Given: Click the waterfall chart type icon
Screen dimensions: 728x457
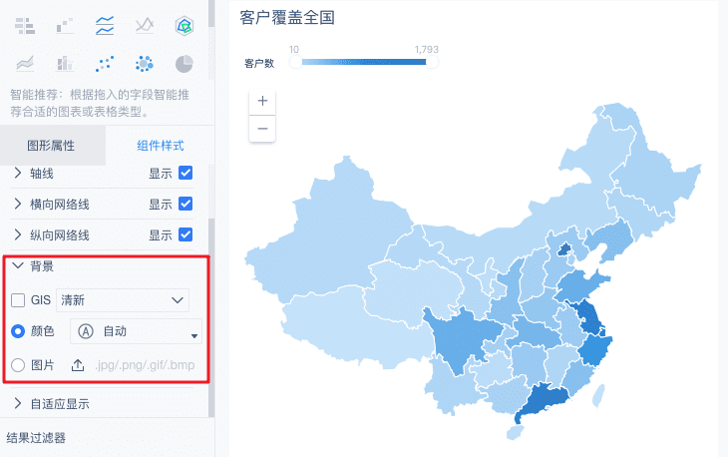Looking at the screenshot, I should pyautogui.click(x=64, y=24).
